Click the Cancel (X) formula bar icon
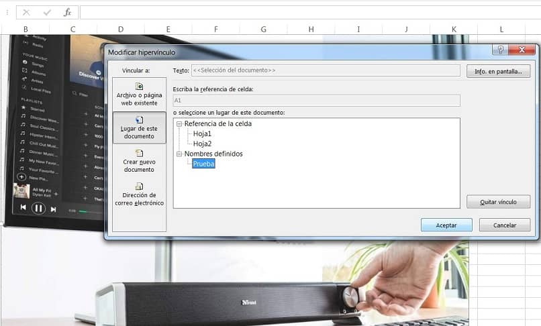Viewport: 541px width, 326px height. (x=26, y=13)
